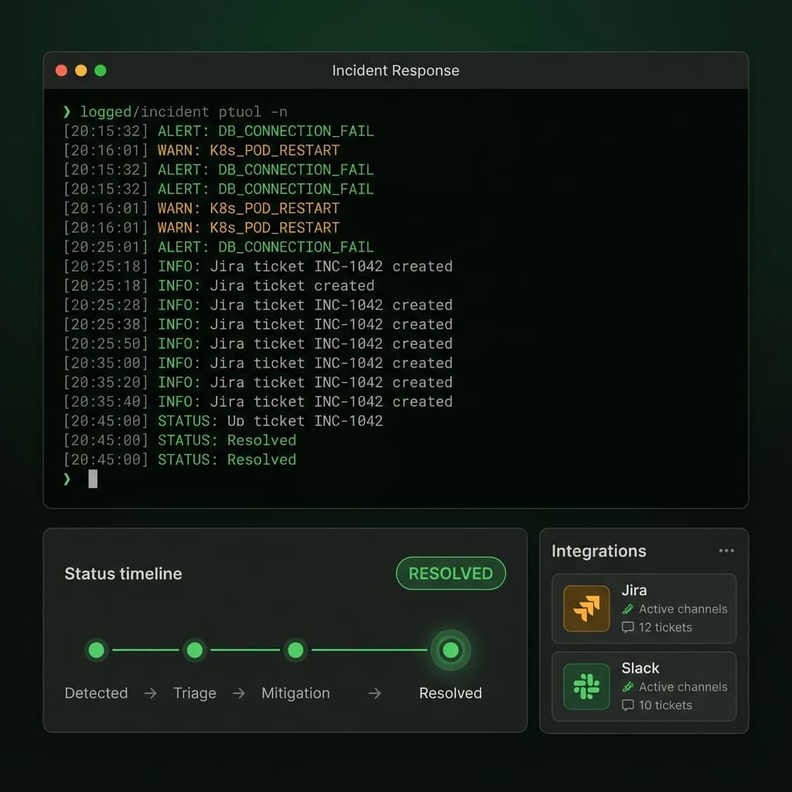
Task: Click the Mitigation stage label
Action: (x=295, y=693)
